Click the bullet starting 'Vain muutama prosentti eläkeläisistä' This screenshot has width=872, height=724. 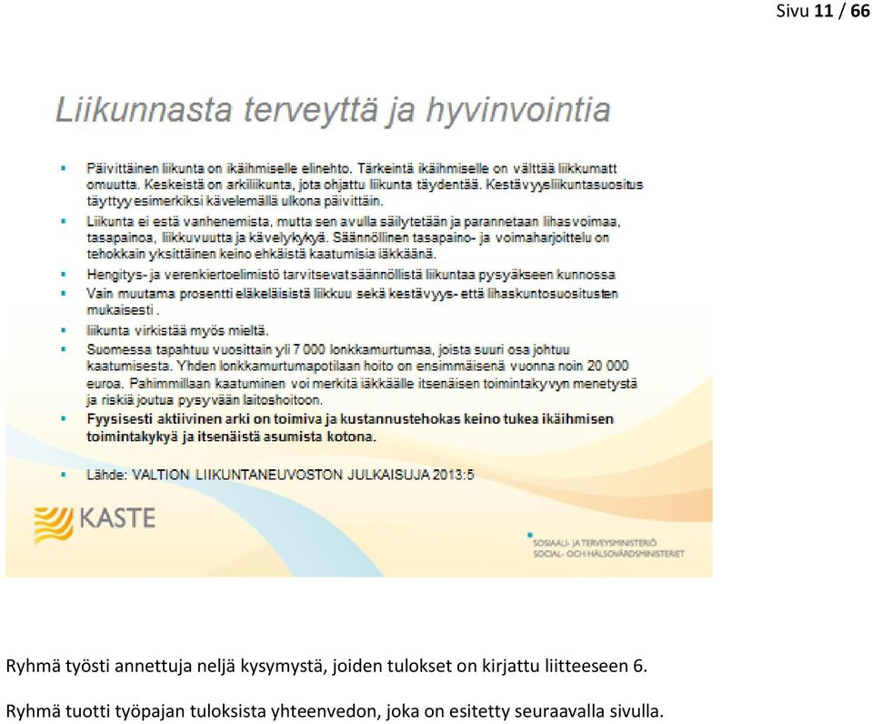tap(352, 302)
